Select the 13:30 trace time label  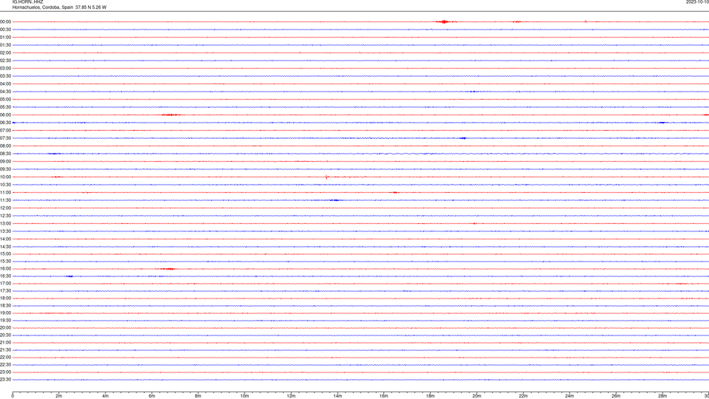[5, 231]
